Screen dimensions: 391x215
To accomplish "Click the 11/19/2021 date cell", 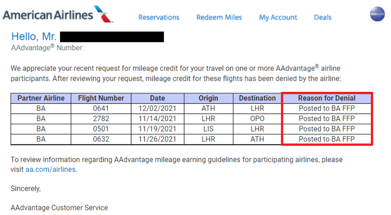I will (x=158, y=129).
